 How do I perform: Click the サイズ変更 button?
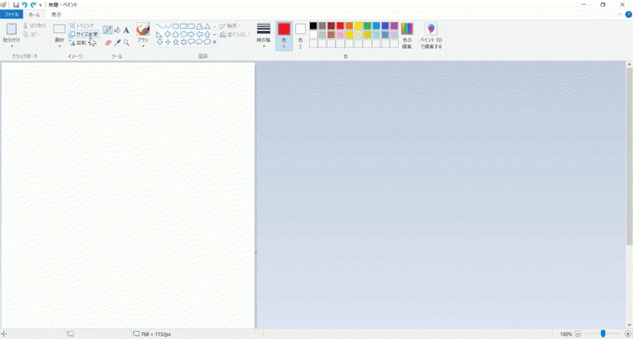pos(83,35)
